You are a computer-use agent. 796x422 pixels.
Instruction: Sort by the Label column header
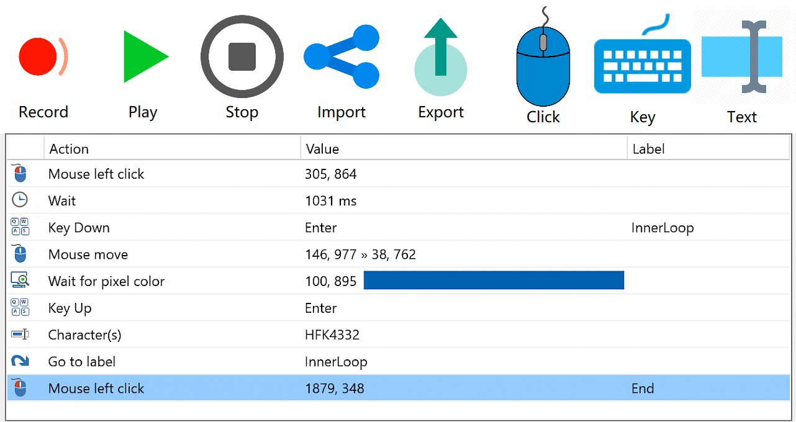(708, 149)
